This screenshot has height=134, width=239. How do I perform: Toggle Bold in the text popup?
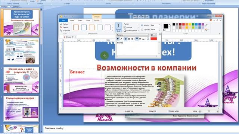click(x=118, y=39)
